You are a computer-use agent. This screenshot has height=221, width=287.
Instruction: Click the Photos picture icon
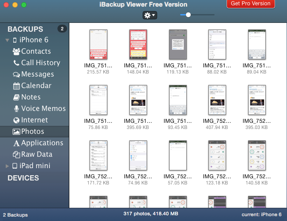coord(16,132)
